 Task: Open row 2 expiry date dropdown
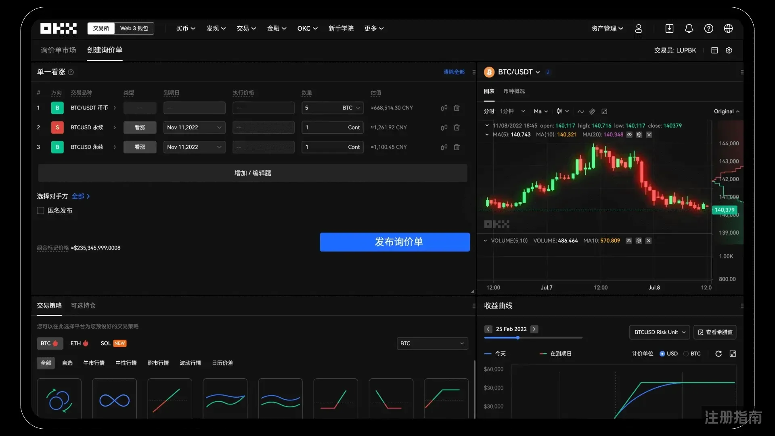pyautogui.click(x=195, y=128)
